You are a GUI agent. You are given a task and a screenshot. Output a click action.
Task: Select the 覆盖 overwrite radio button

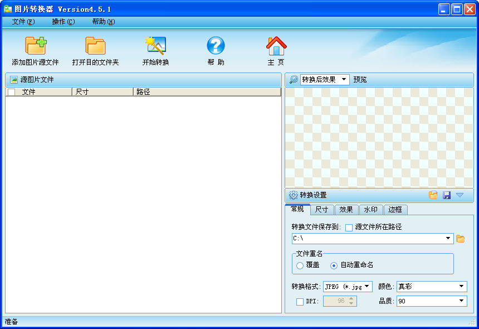[300, 265]
